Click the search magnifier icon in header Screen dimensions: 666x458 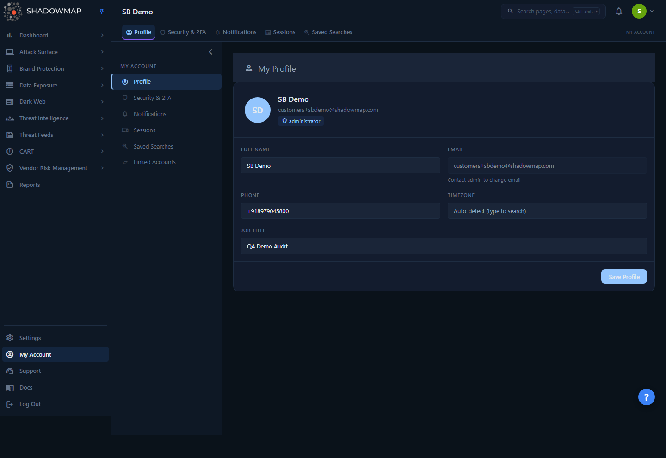coord(510,11)
